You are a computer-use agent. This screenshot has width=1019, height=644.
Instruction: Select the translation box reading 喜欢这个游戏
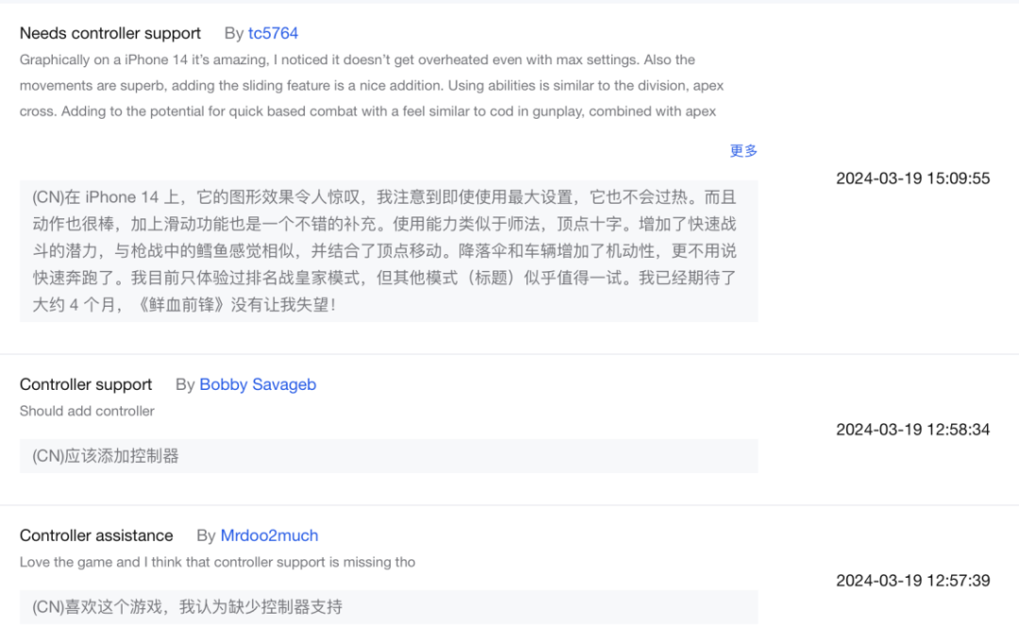(388, 607)
